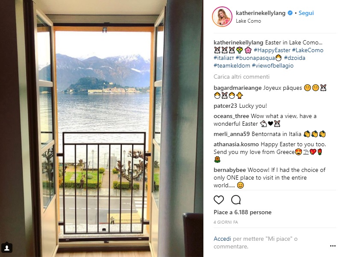Image resolution: width=338 pixels, height=257 pixels.
Task: View the Piace a 6.188 persone like count
Action: pyautogui.click(x=243, y=213)
